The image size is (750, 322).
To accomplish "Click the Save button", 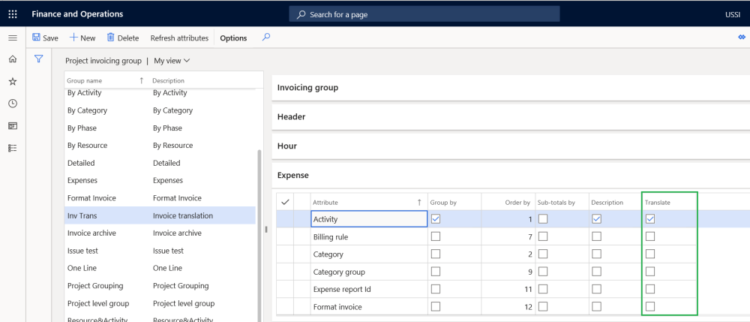I will (45, 38).
